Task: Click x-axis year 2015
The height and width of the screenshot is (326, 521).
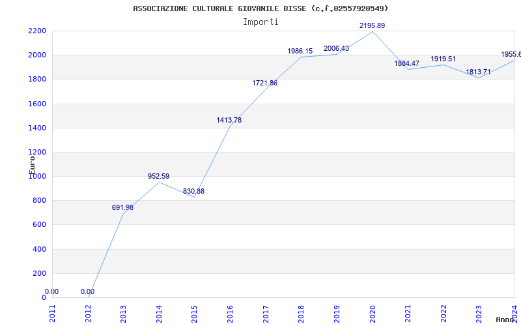Action: (x=195, y=314)
